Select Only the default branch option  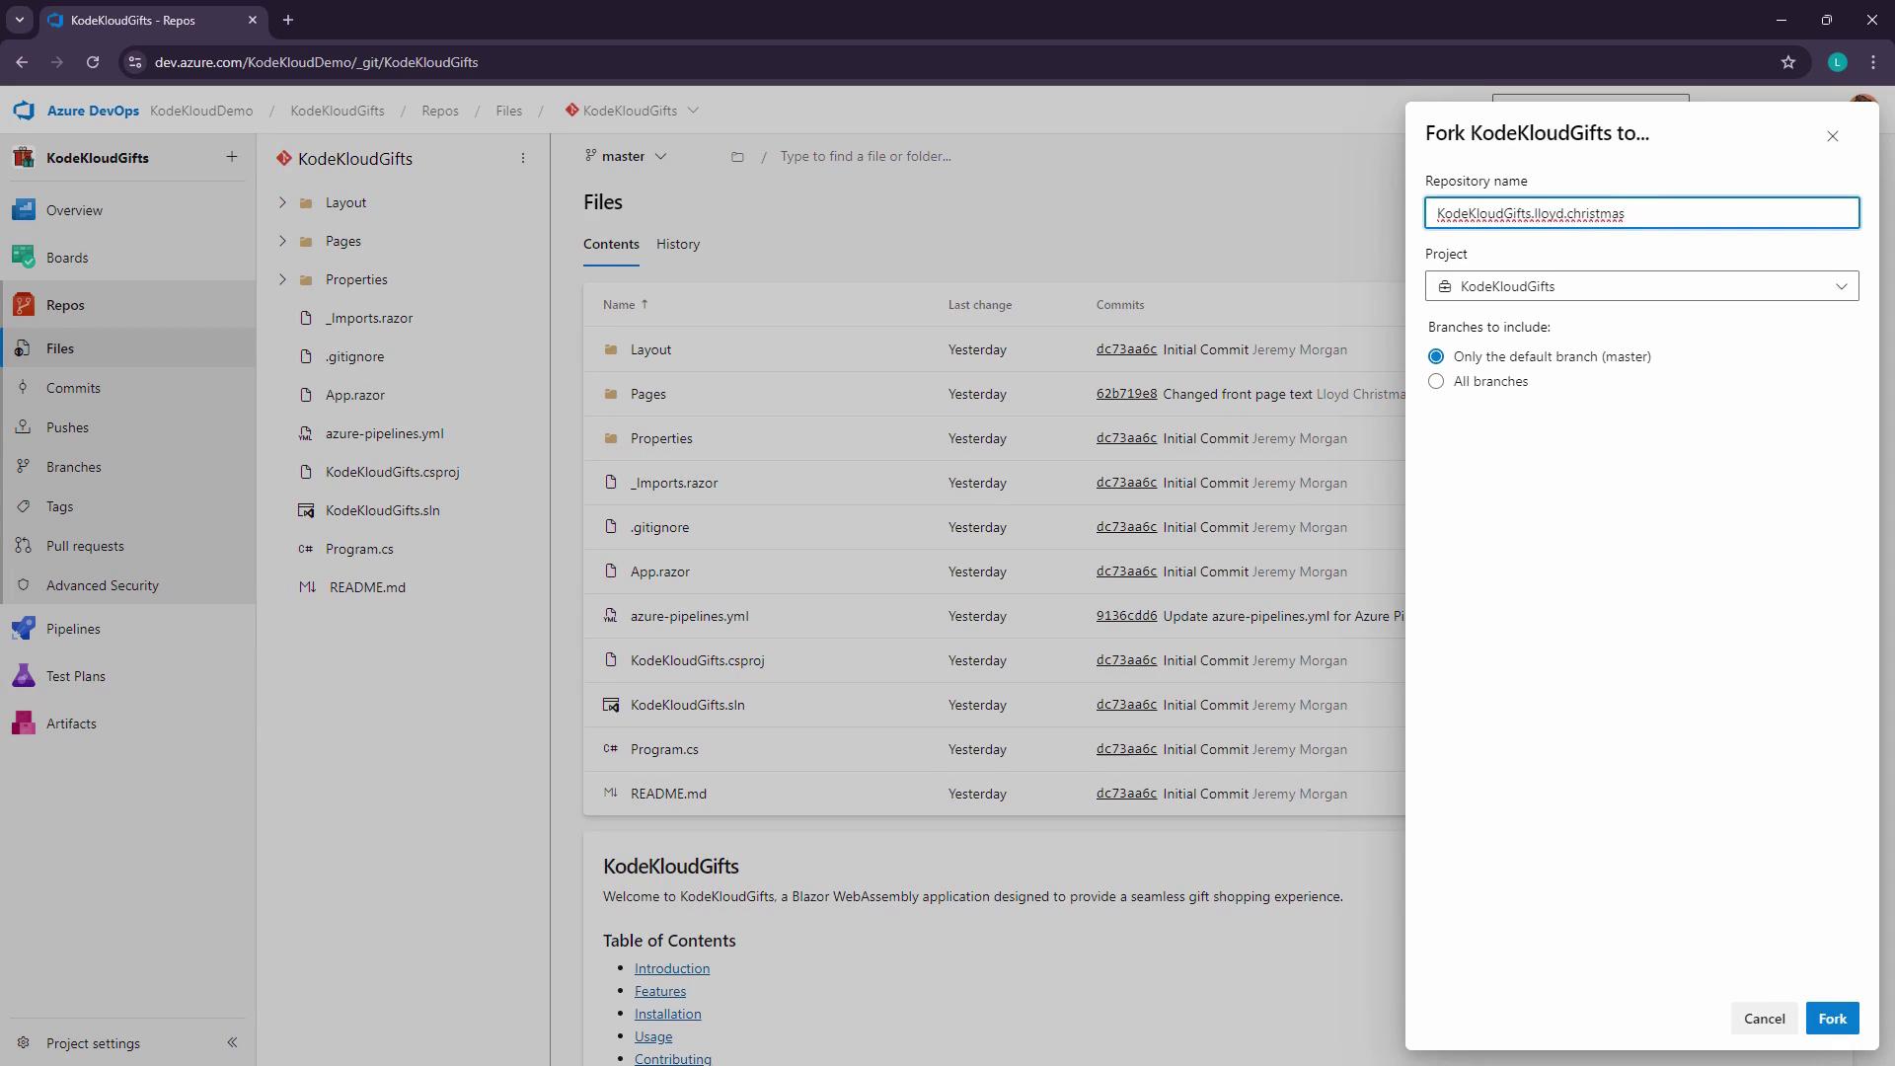(1436, 356)
